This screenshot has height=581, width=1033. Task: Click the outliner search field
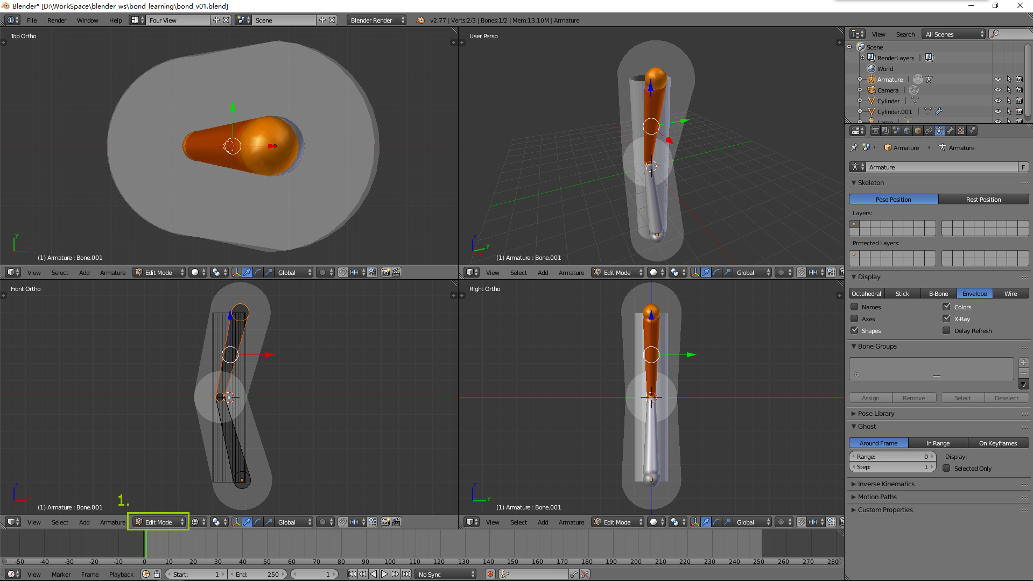1010,34
